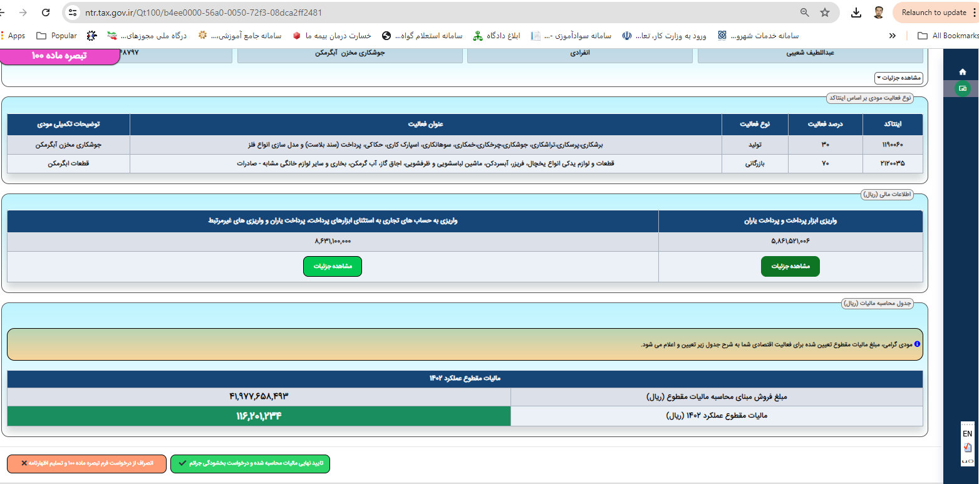The width and height of the screenshot is (979, 484).
Task: Reload the page using the refresh icon
Action: tap(45, 13)
